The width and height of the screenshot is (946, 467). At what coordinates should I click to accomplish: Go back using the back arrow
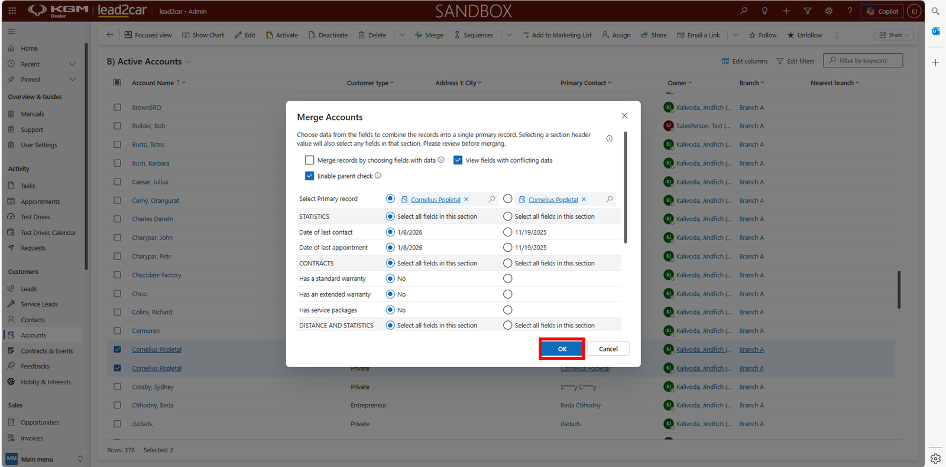pos(110,35)
